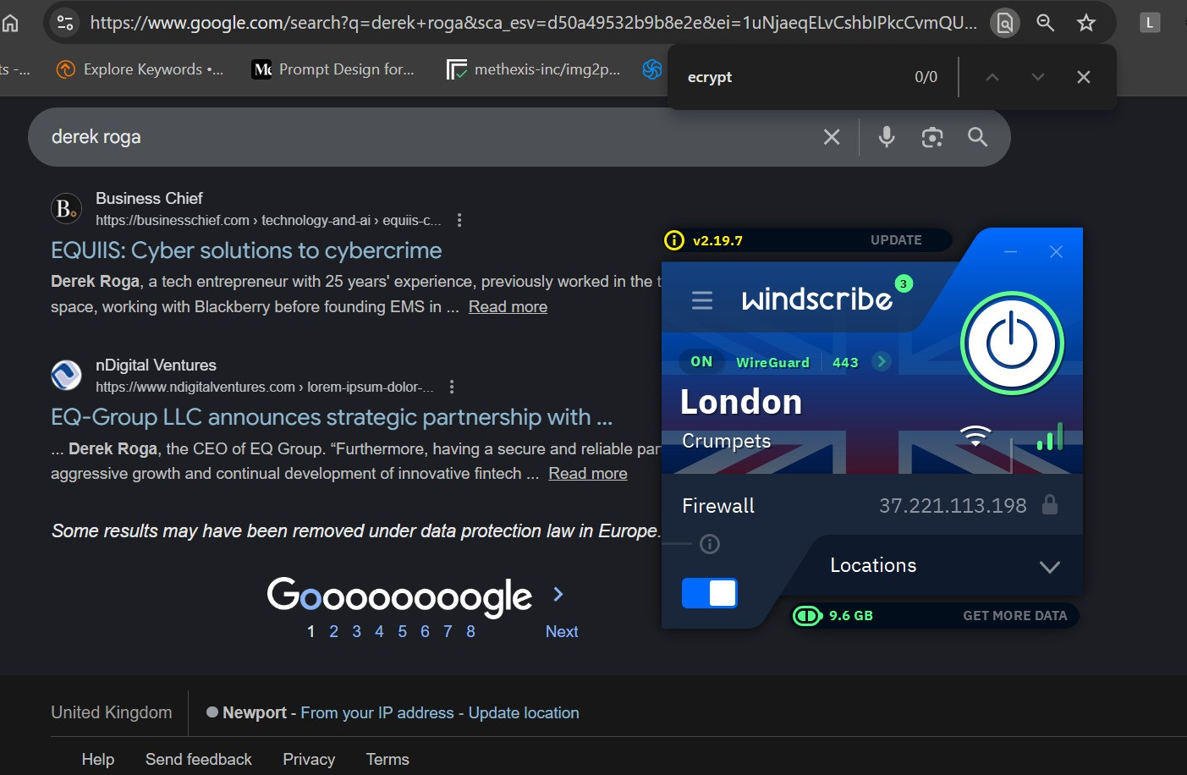Go to results page 7
Screen dimensions: 1187x775
[448, 631]
